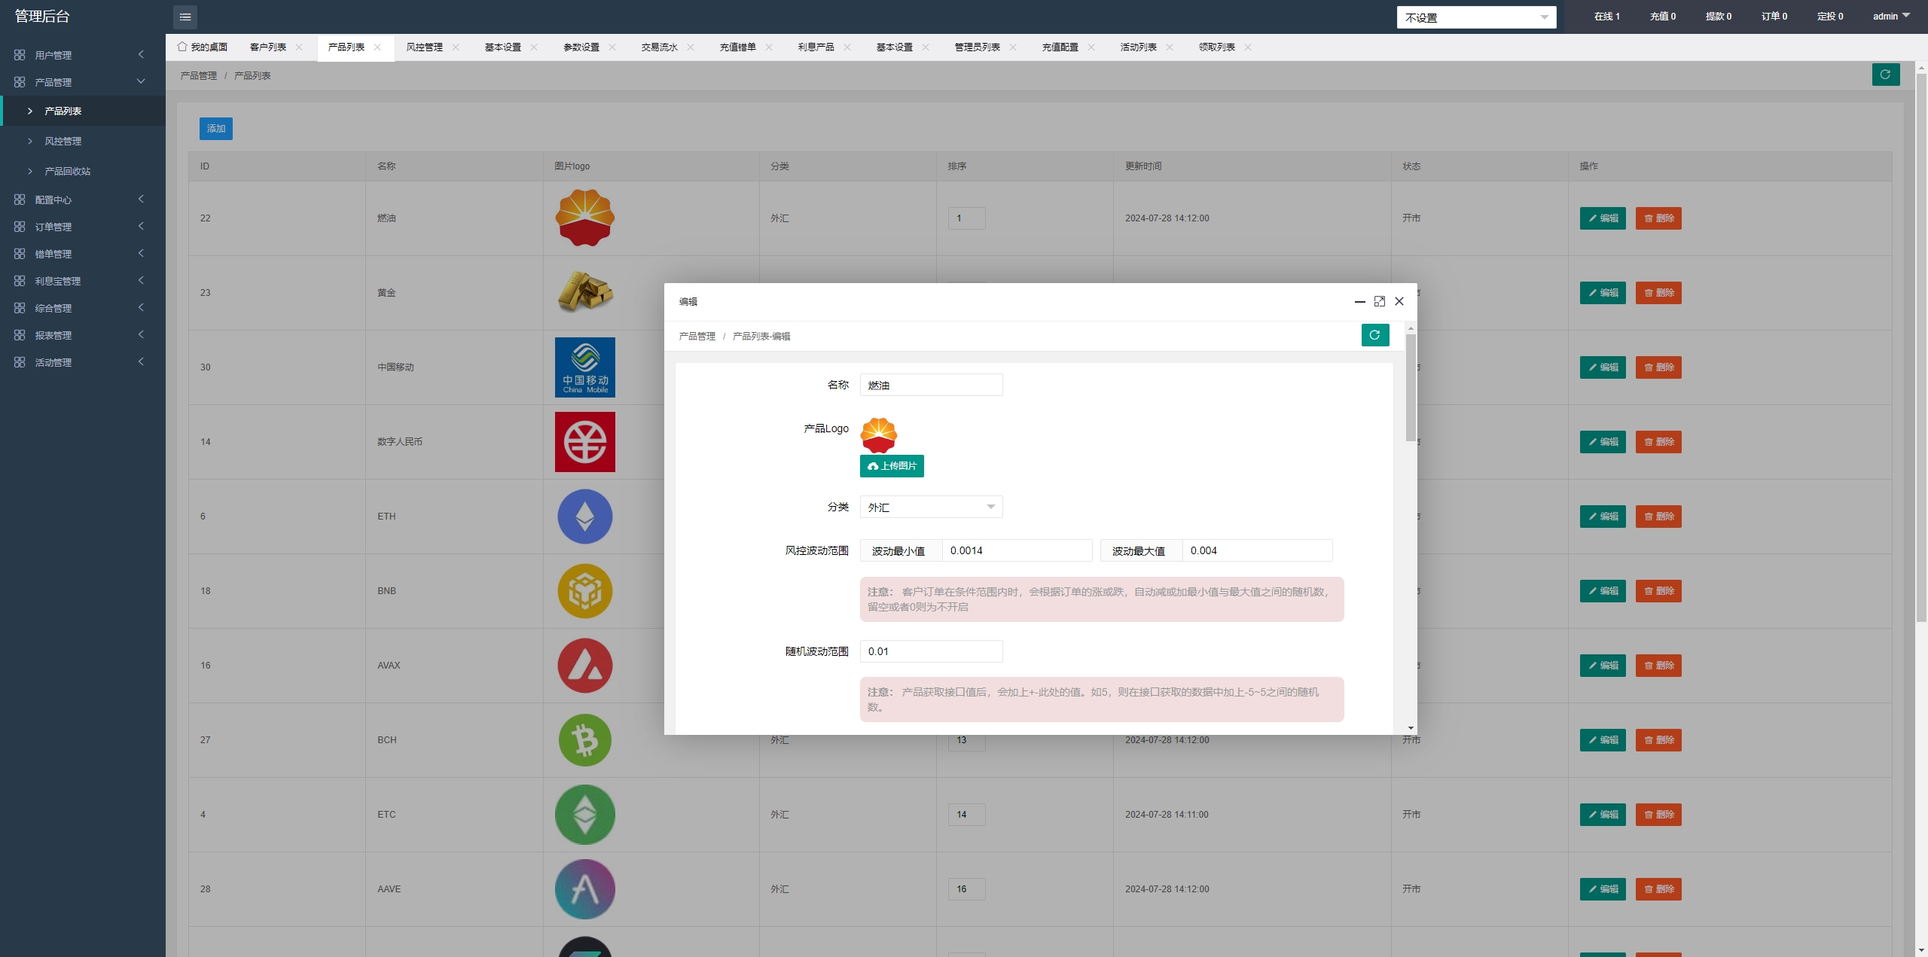Click the BCH Bitcoin Cash logo icon

pyautogui.click(x=584, y=739)
